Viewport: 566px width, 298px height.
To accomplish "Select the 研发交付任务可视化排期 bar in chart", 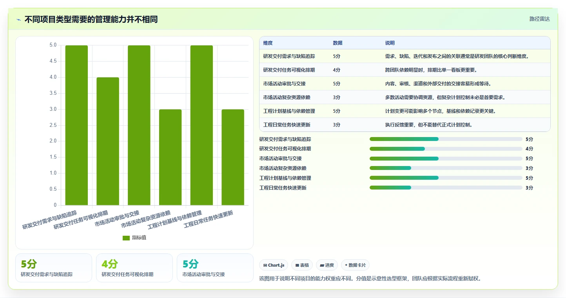I will tap(108, 141).
